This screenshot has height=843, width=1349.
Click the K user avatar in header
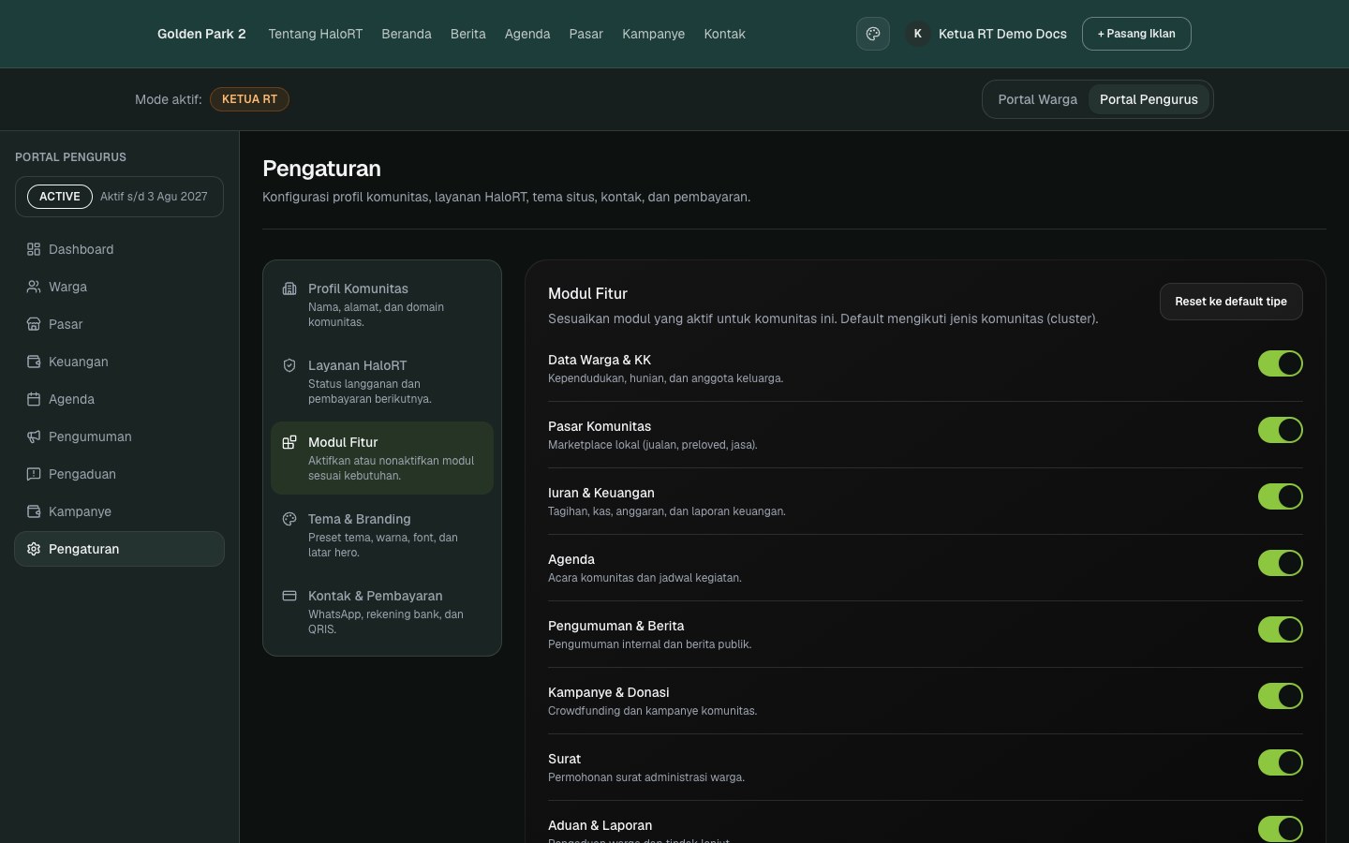click(918, 34)
